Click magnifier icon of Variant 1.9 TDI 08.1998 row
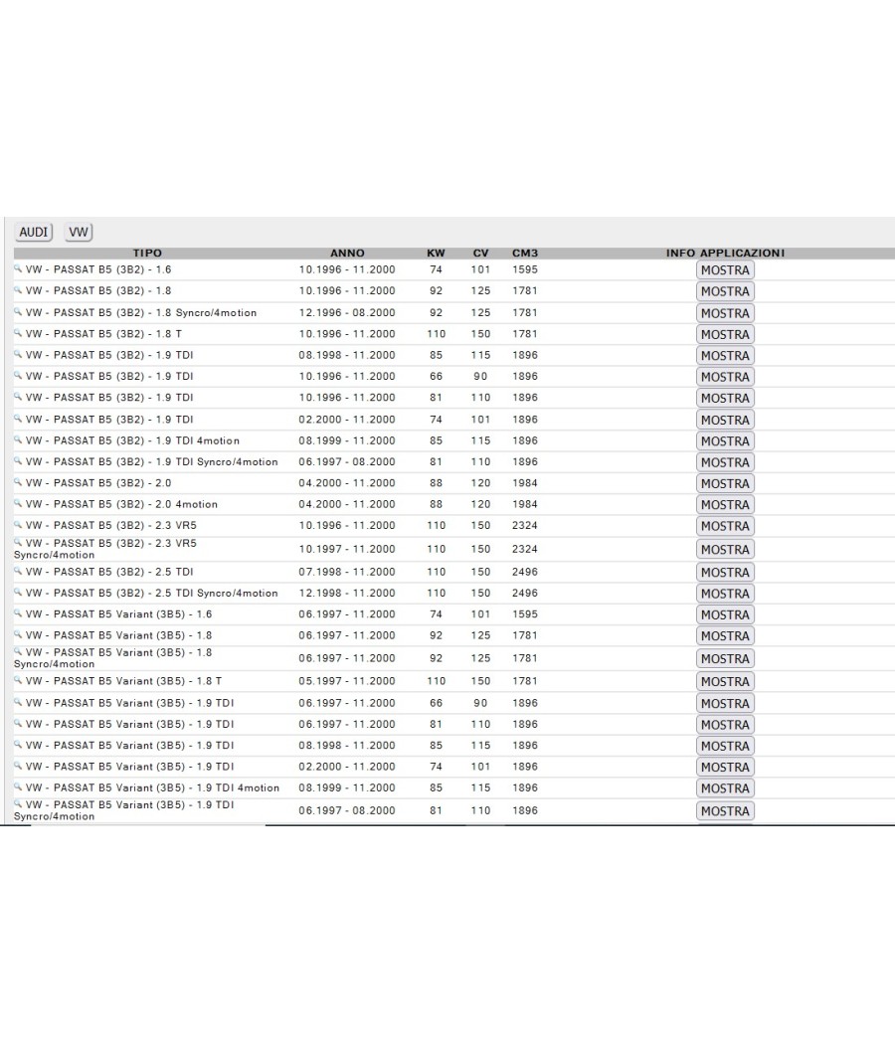 [18, 745]
